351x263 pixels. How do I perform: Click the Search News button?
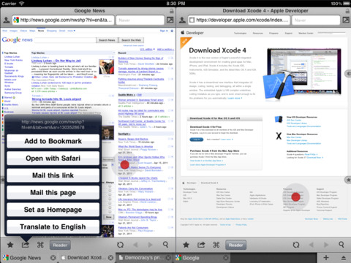pyautogui.click(x=107, y=40)
